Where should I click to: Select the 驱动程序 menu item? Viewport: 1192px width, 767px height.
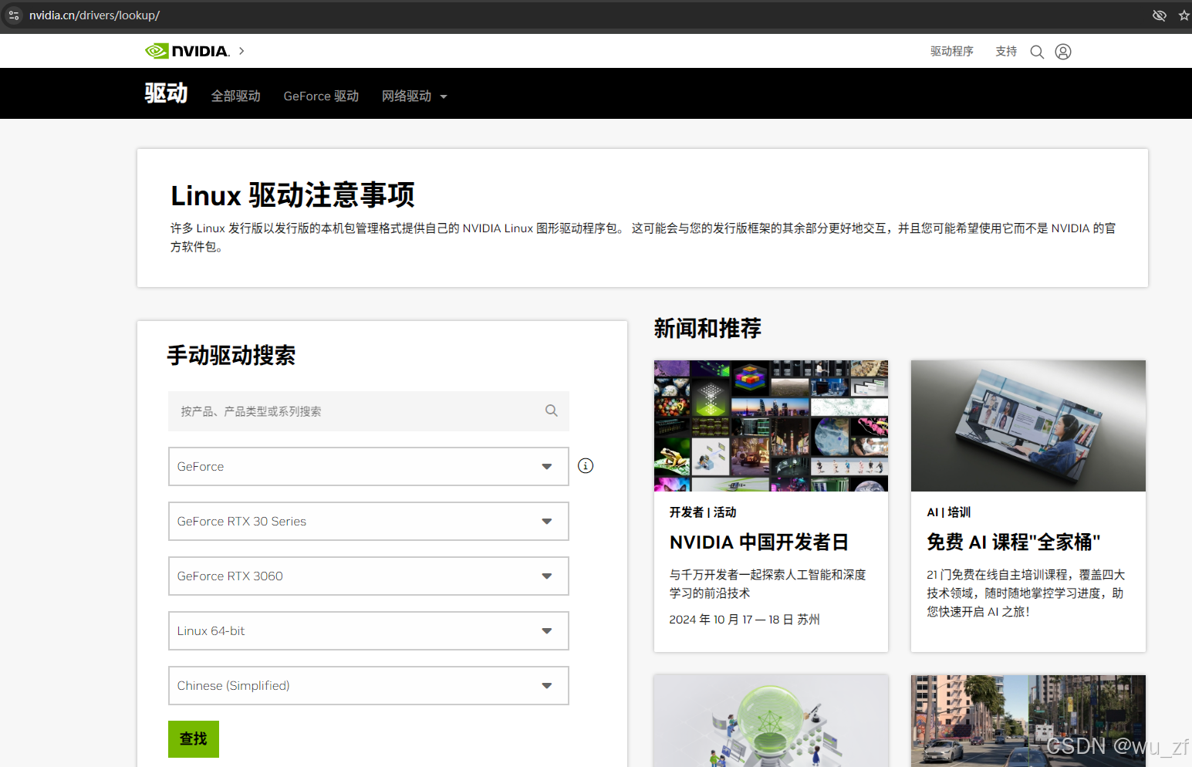coord(951,51)
